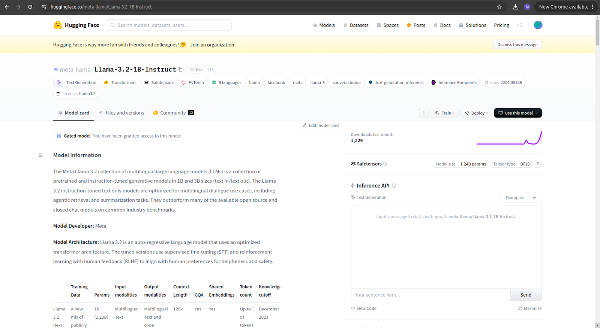Click the Hugging Face logo emoji
Image resolution: width=600 pixels, height=328 pixels.
click(58, 25)
